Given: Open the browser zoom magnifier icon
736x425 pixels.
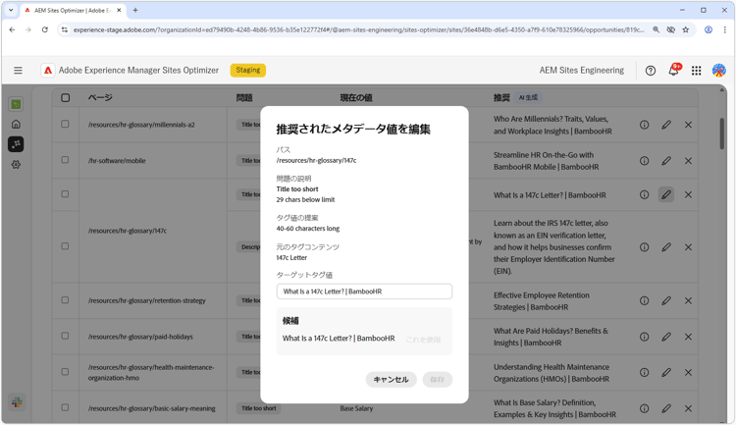Looking at the screenshot, I should point(656,29).
